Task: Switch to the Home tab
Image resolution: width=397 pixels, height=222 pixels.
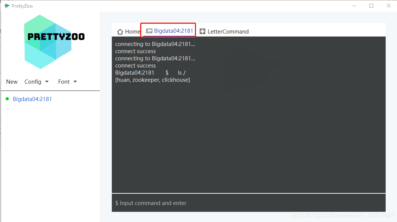Action: pos(129,32)
